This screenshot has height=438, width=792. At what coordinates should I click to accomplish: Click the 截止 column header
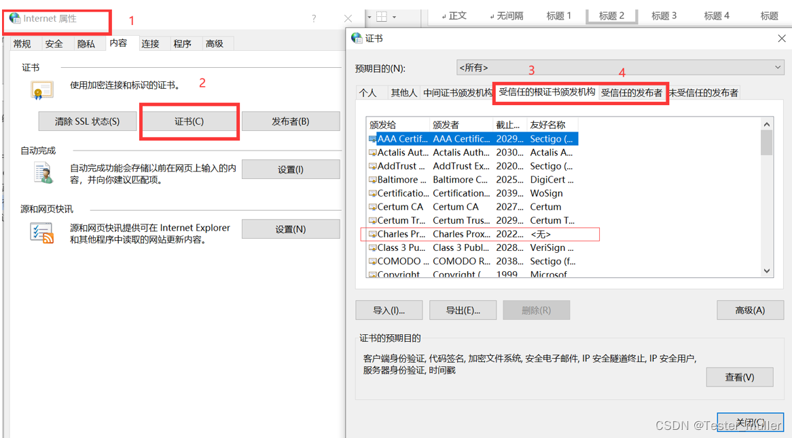(509, 125)
